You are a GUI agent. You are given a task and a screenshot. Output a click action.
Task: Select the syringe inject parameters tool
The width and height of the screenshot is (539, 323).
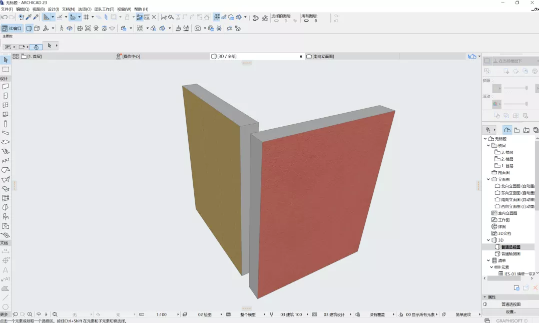click(36, 17)
